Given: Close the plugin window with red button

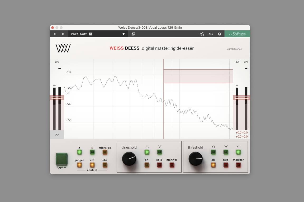Looking at the screenshot, I should click(53, 28).
